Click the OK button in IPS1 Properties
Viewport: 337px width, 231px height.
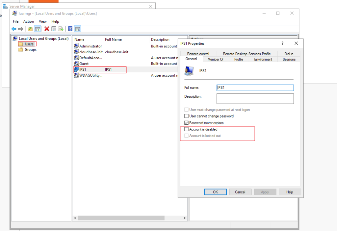click(x=215, y=192)
